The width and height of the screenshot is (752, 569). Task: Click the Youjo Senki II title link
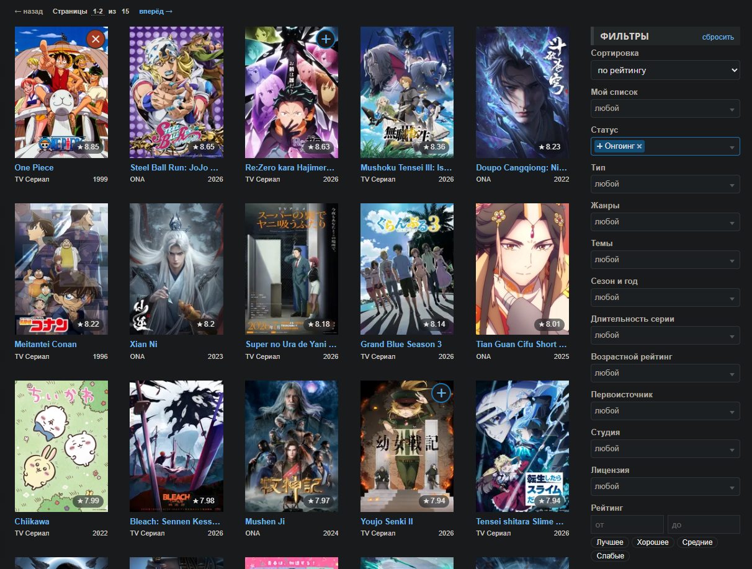[387, 521]
